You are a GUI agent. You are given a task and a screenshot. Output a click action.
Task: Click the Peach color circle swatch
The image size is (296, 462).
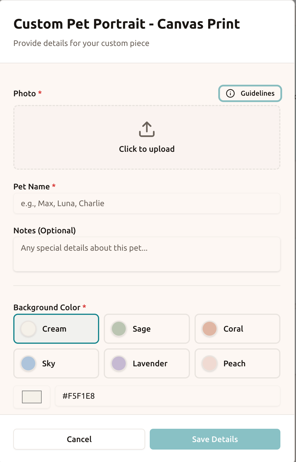click(x=209, y=363)
